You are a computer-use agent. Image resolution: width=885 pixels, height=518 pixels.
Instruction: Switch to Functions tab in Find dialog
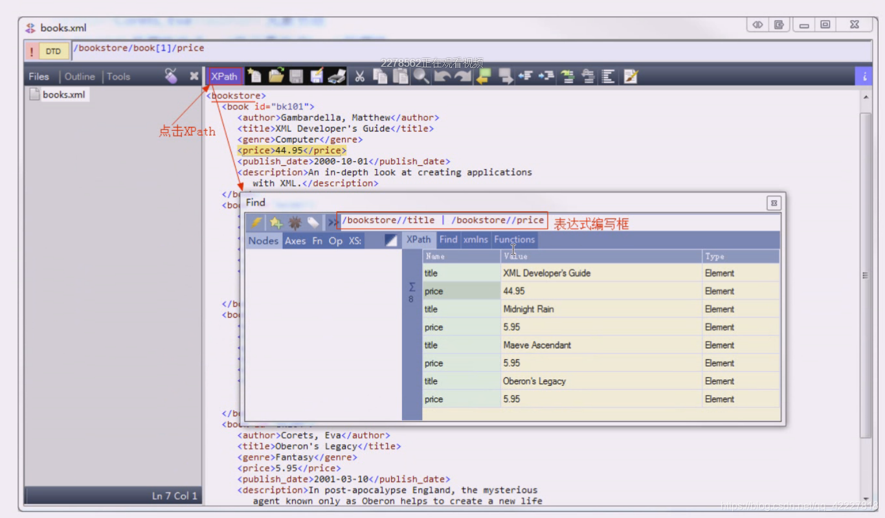point(515,240)
